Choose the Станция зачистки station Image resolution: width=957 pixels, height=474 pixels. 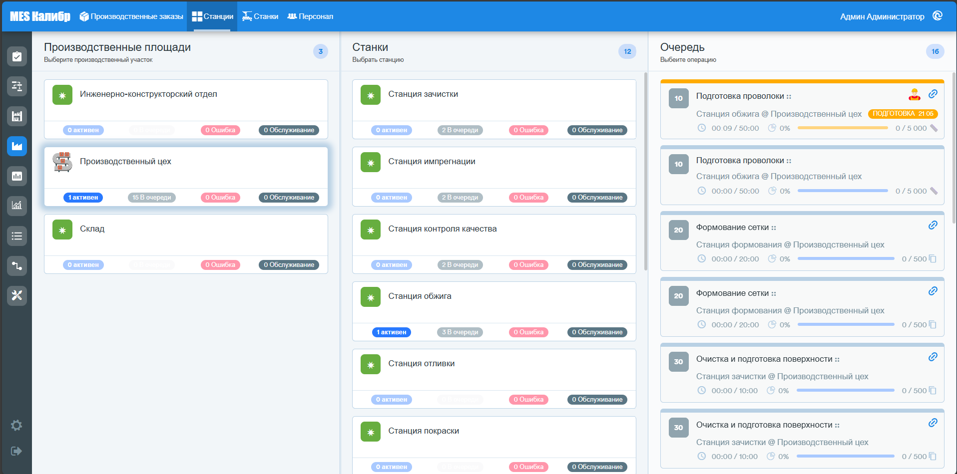click(494, 109)
